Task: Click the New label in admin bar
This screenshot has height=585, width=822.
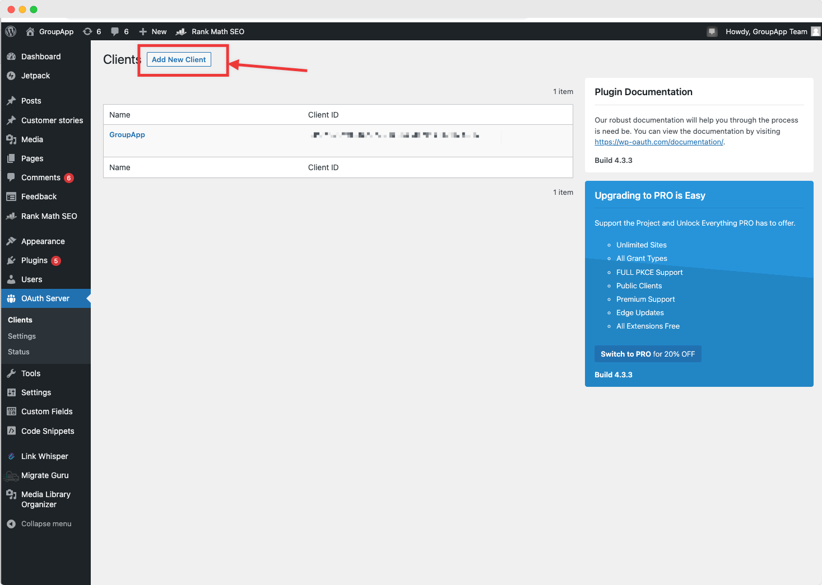Action: coord(159,31)
